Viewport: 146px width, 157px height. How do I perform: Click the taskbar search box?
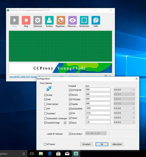coord(14,154)
